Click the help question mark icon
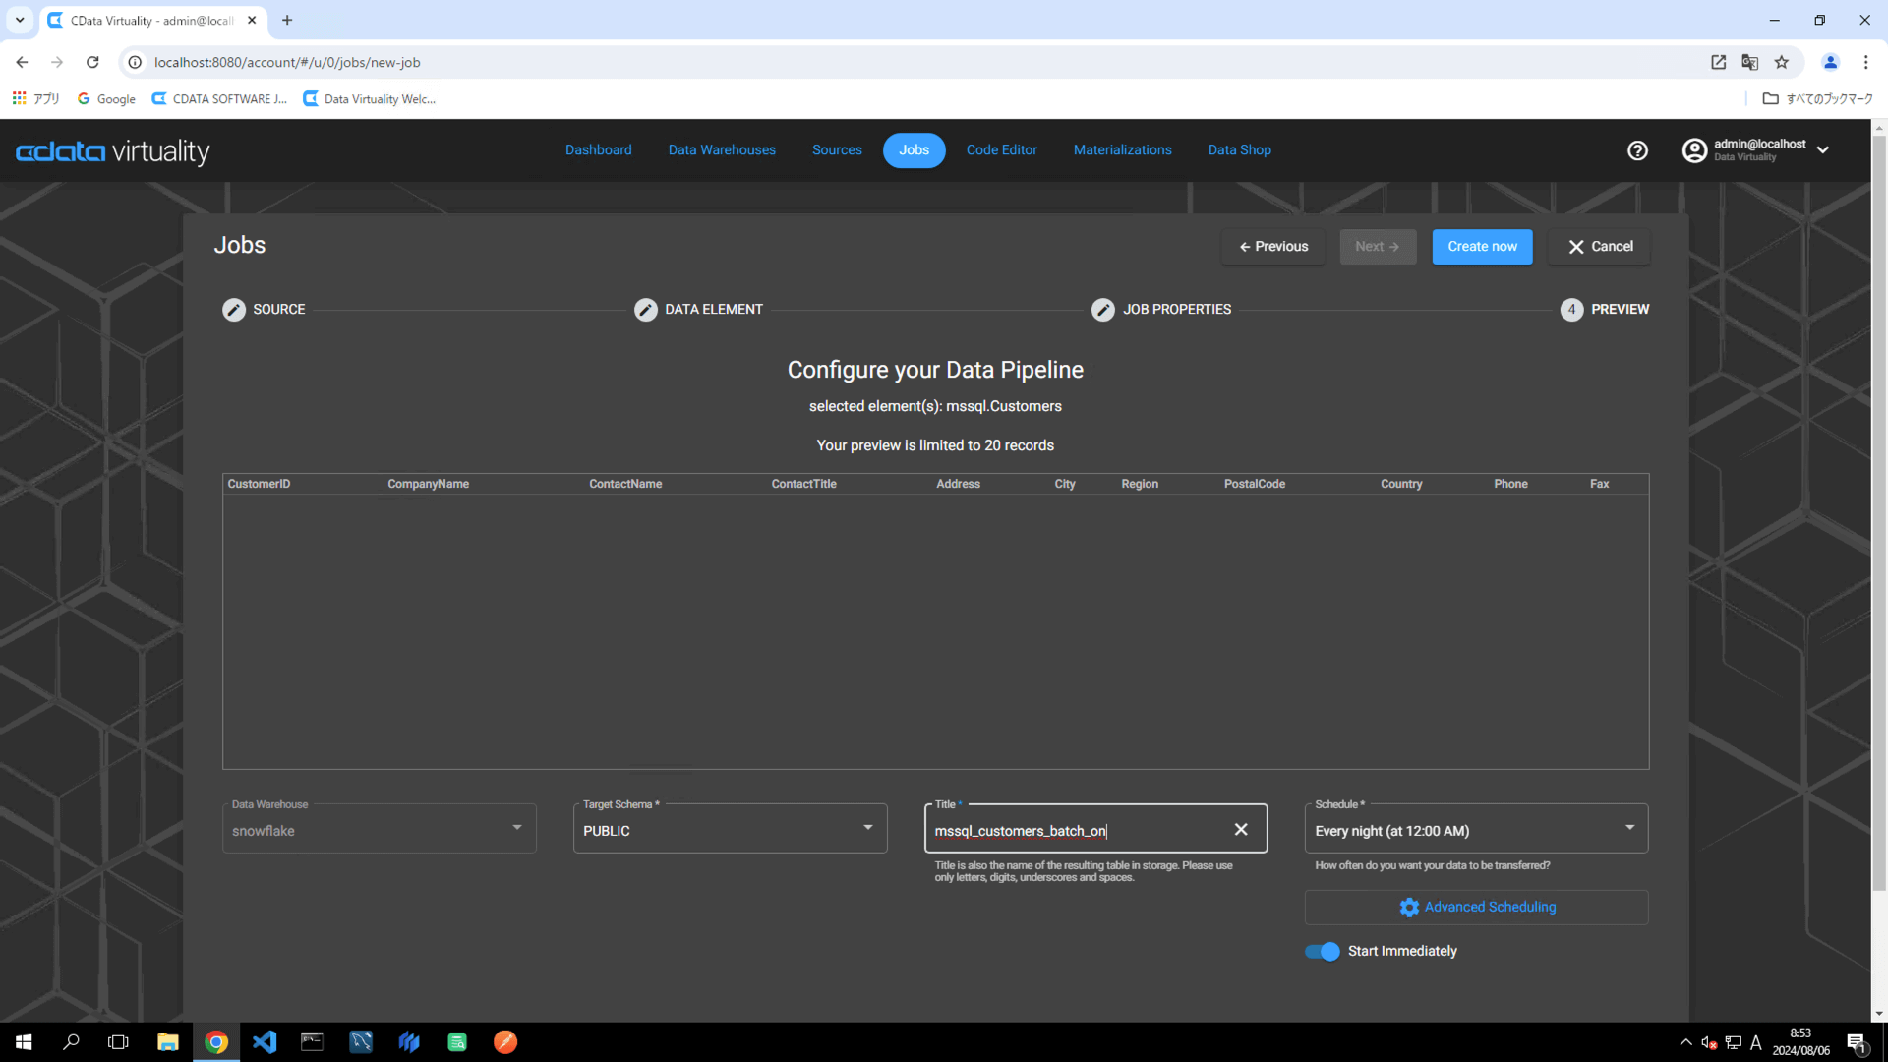The height and width of the screenshot is (1062, 1888). (x=1637, y=150)
